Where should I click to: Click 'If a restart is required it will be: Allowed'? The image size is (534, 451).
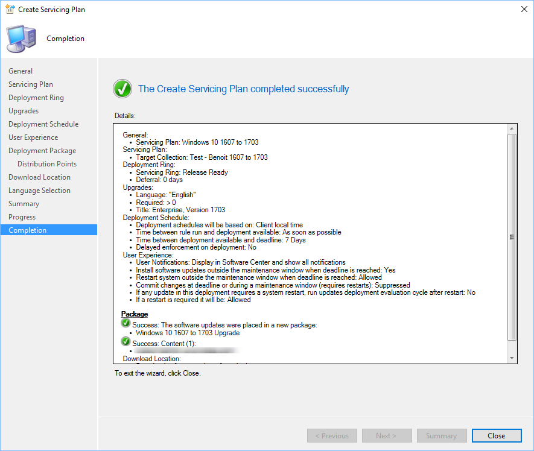coord(193,300)
